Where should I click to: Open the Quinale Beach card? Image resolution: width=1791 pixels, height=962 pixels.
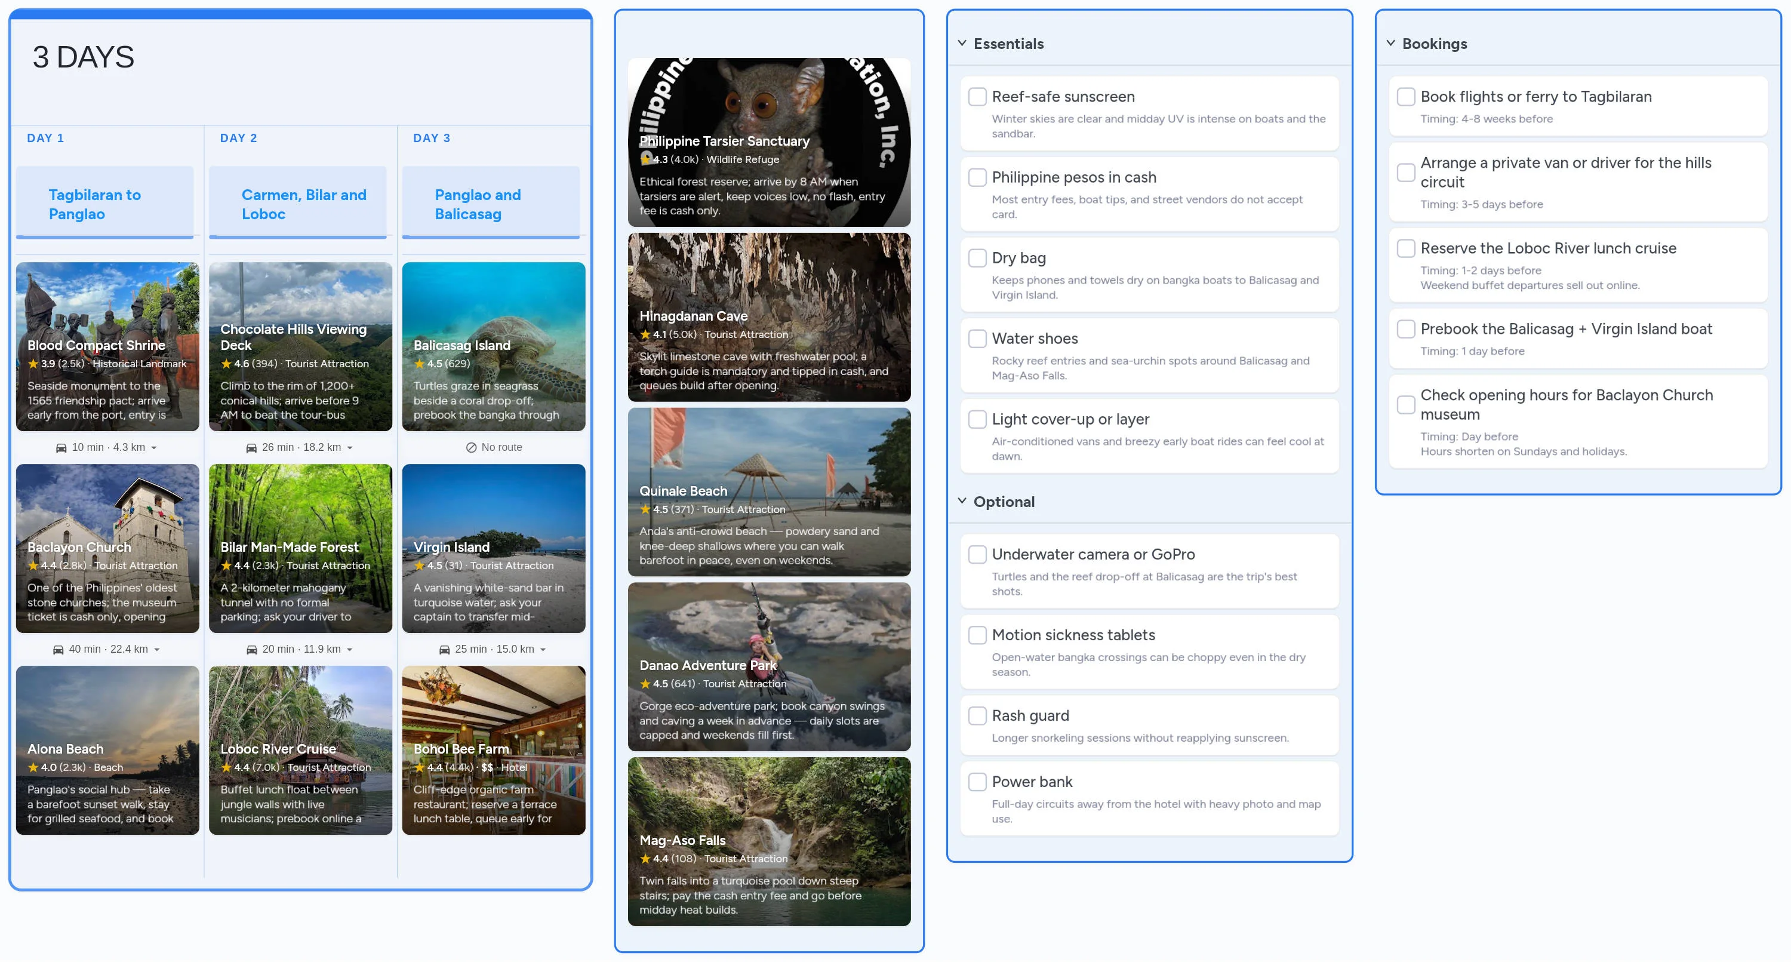click(769, 492)
